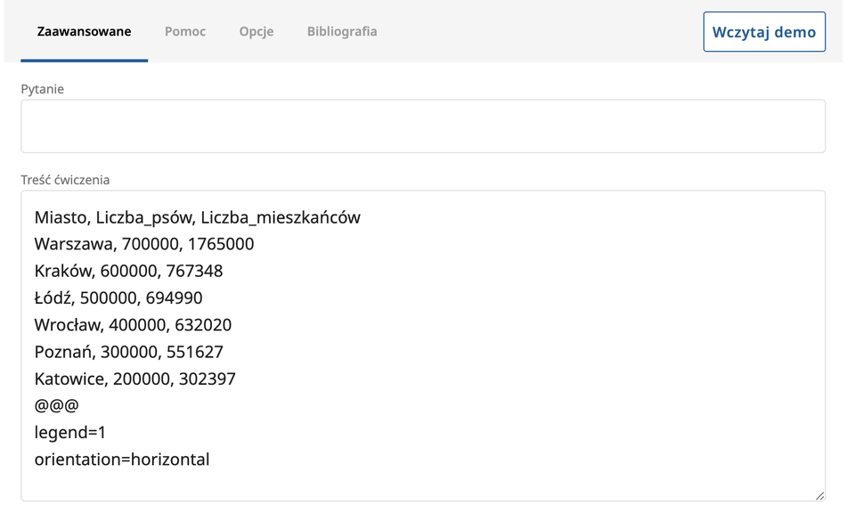
Task: Set cursor on the Łódź data row
Action: (118, 297)
